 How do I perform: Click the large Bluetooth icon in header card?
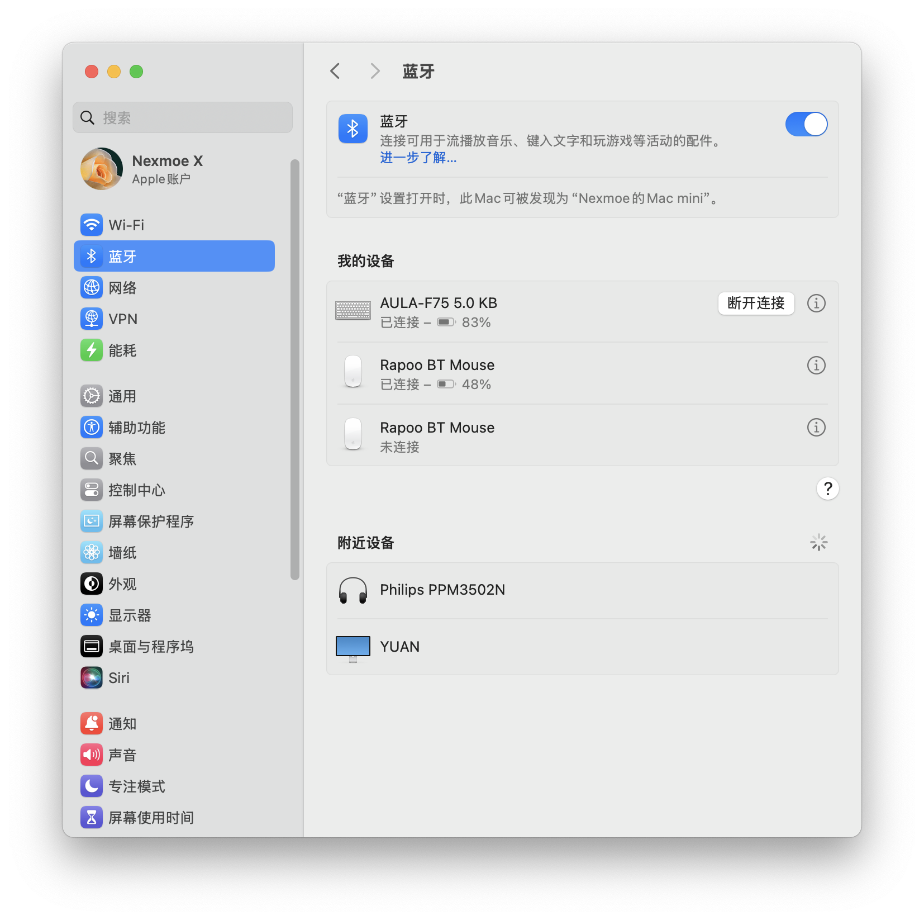(353, 129)
